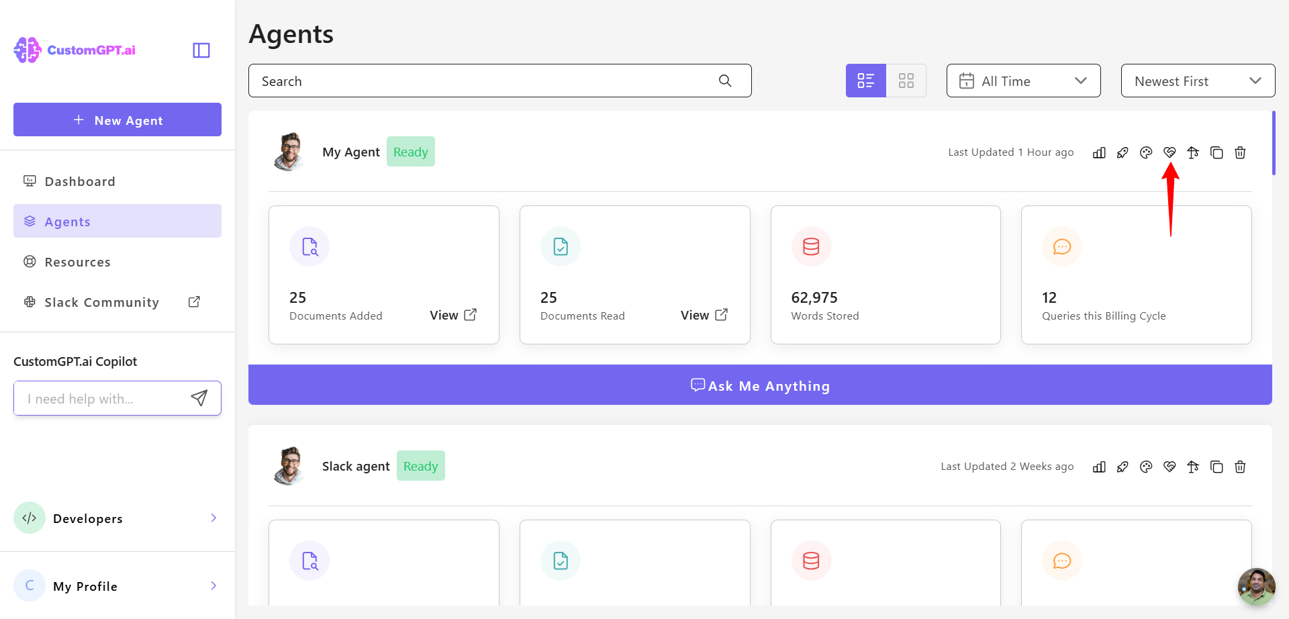
Task: Open Resources in the sidebar
Action: [117, 262]
